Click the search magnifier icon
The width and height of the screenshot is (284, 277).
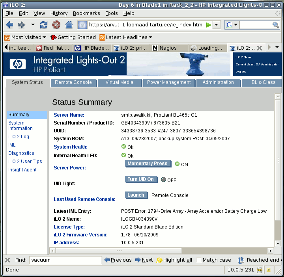point(276,25)
